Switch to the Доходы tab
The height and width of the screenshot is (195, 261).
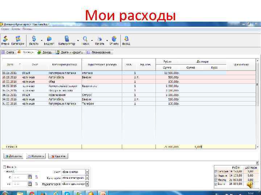[x=45, y=52]
